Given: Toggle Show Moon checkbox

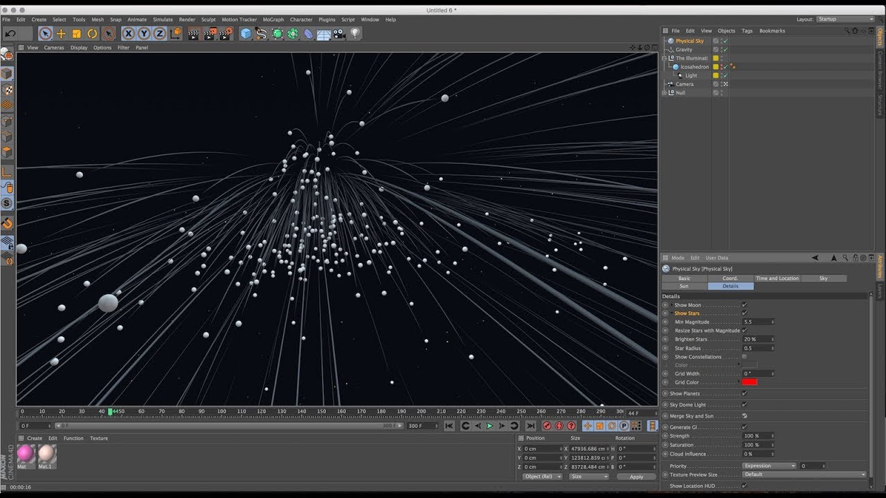Looking at the screenshot, I should pyautogui.click(x=744, y=305).
